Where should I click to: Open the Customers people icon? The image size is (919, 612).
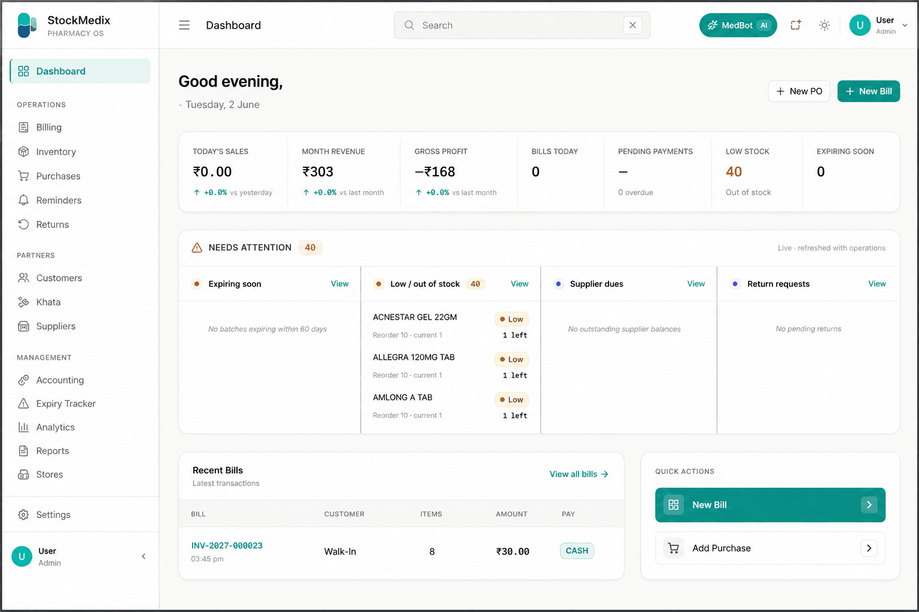tap(23, 278)
